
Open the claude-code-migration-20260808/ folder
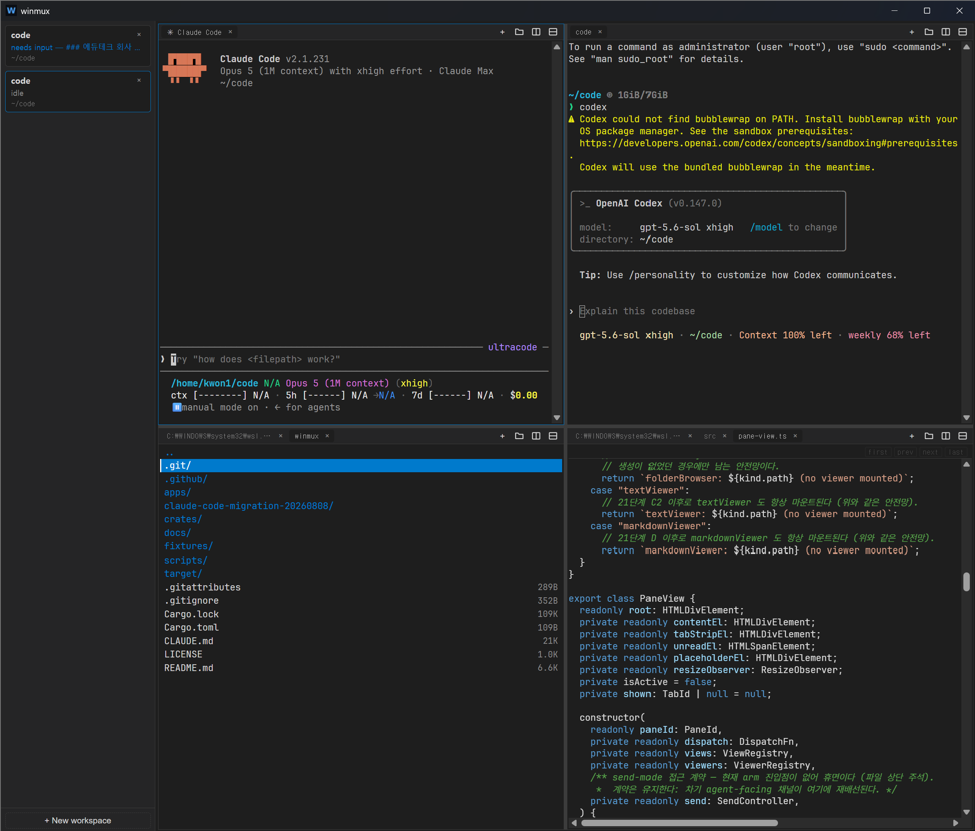(361, 506)
